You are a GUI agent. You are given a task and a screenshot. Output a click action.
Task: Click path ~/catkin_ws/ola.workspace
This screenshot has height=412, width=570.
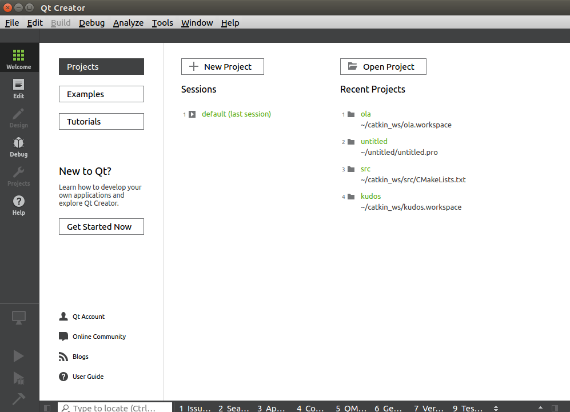point(406,125)
